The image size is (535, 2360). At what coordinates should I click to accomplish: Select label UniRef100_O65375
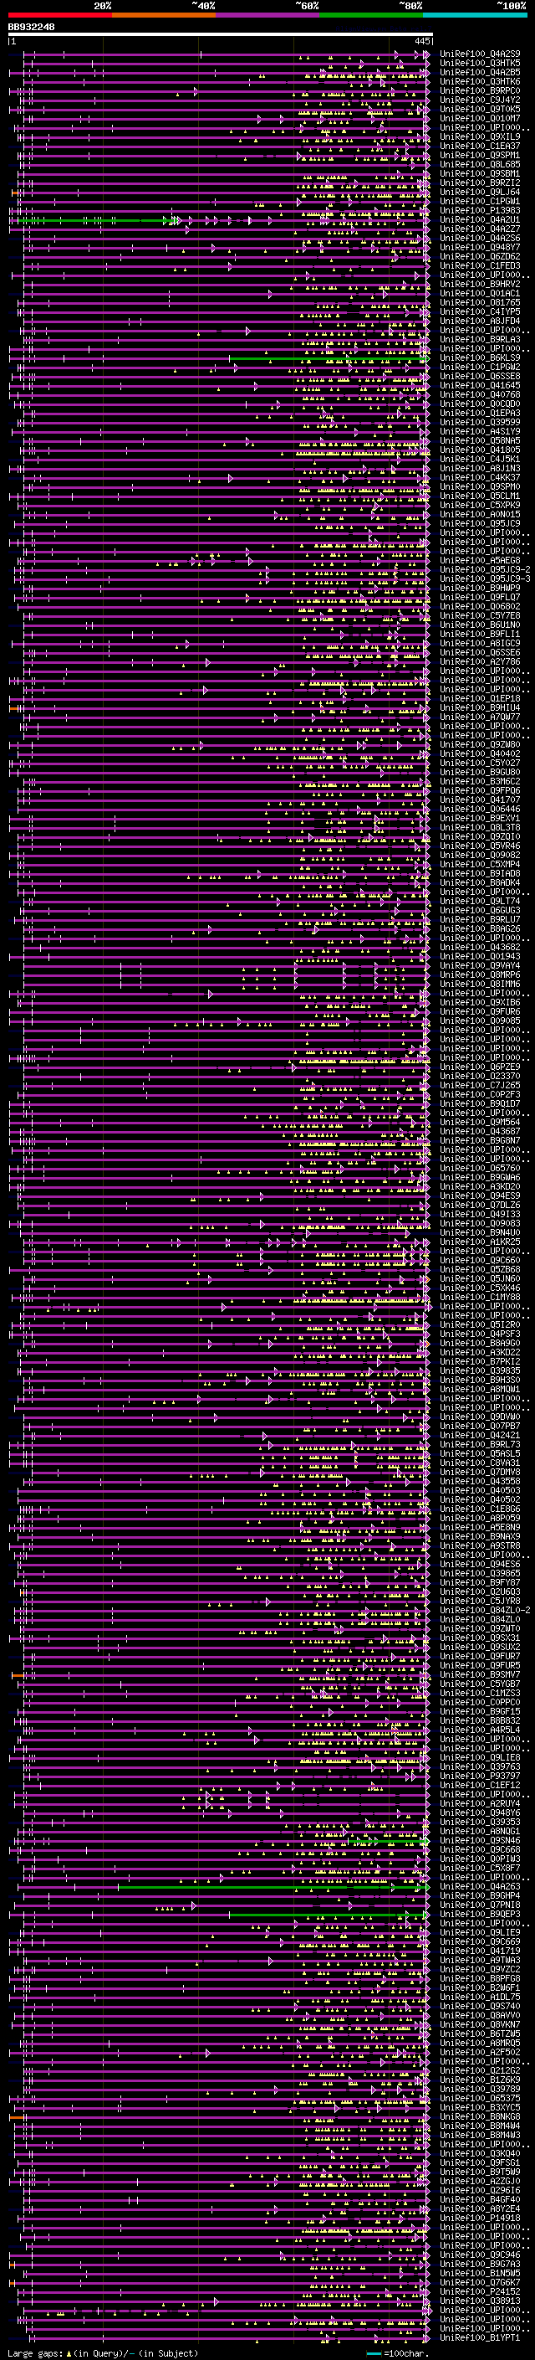[480, 2097]
